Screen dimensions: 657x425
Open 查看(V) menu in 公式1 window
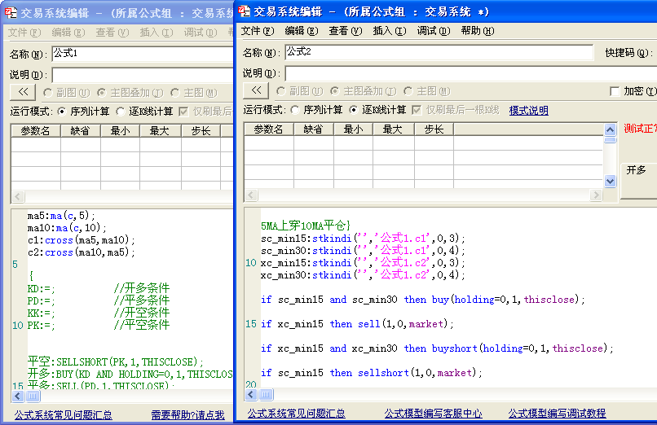(112, 33)
